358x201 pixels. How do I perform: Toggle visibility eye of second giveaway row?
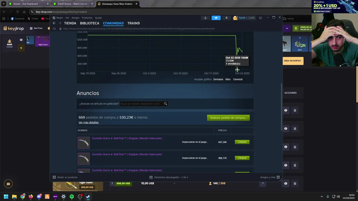tap(286, 129)
